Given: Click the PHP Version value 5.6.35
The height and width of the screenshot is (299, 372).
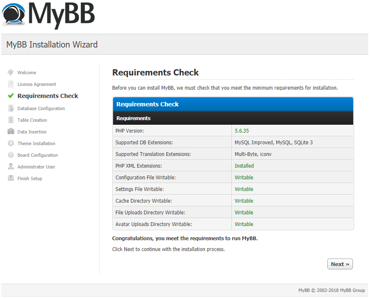Looking at the screenshot, I should pyautogui.click(x=241, y=131).
